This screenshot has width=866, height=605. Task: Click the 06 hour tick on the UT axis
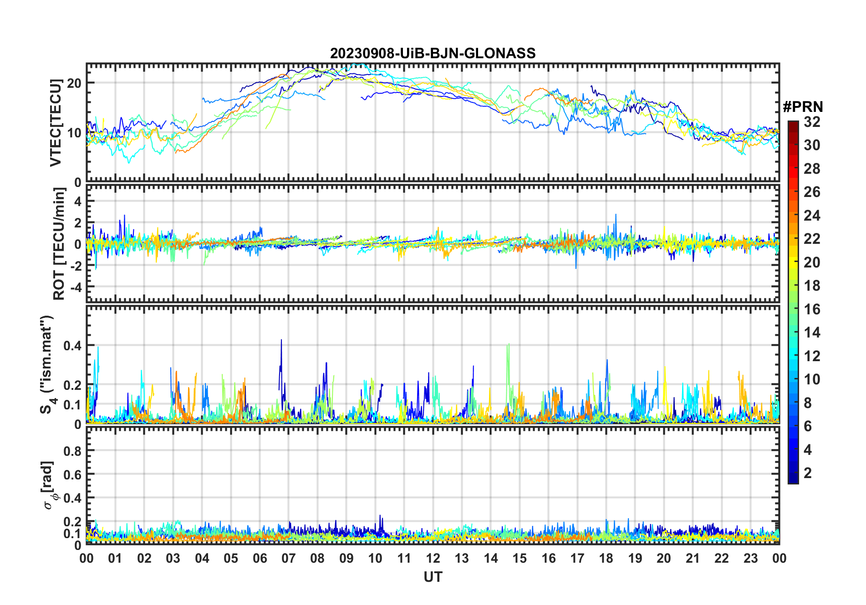click(260, 558)
